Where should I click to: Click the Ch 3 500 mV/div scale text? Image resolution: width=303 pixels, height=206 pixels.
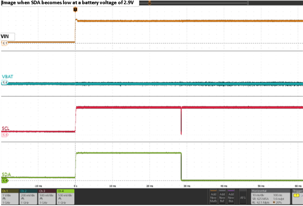[47, 195]
